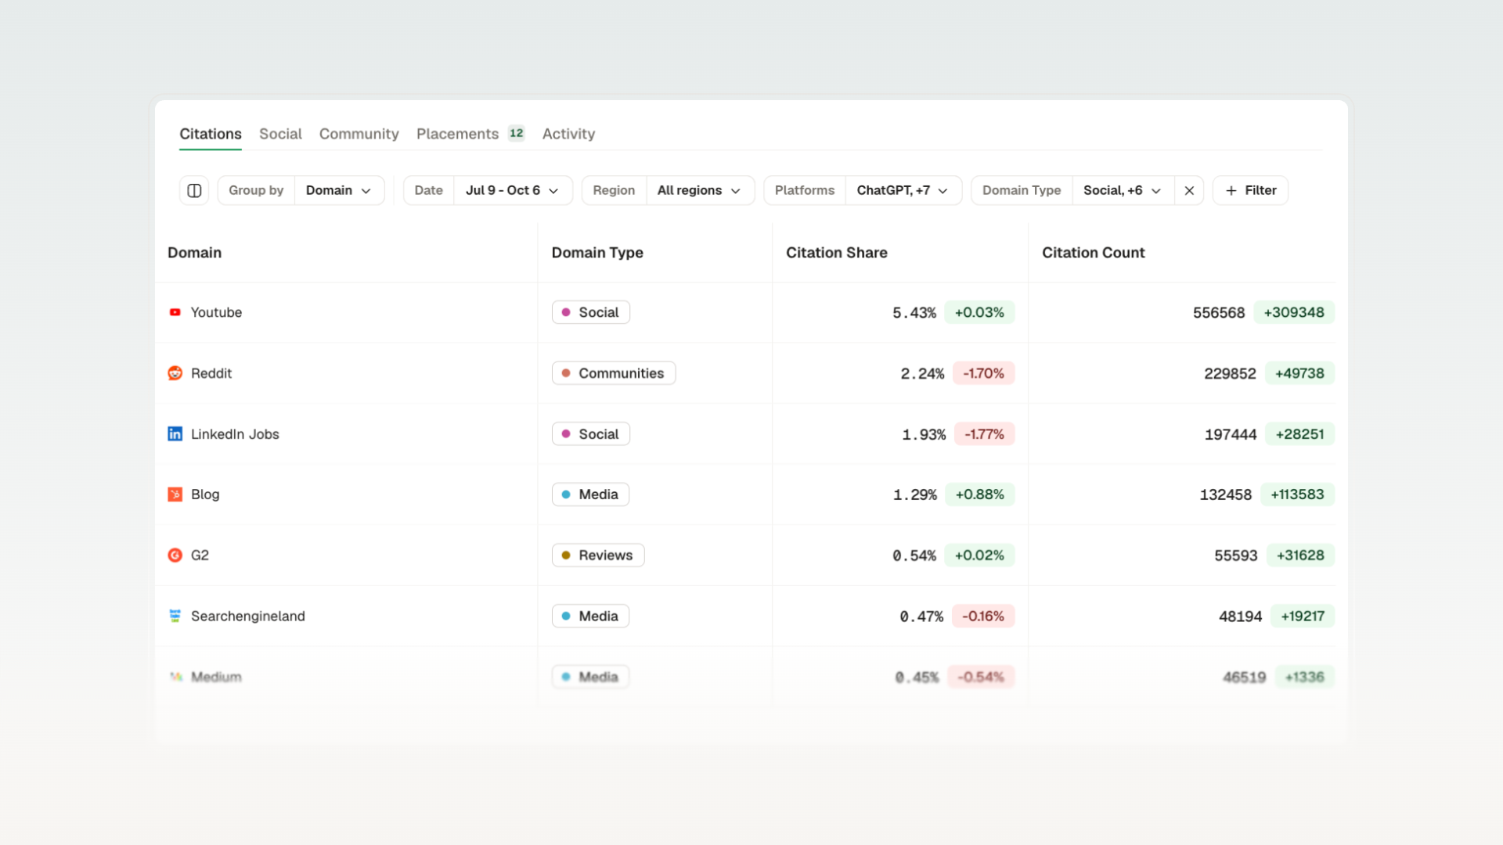Click the Searchengineland logo icon
The height and width of the screenshot is (845, 1503).
pyautogui.click(x=175, y=616)
